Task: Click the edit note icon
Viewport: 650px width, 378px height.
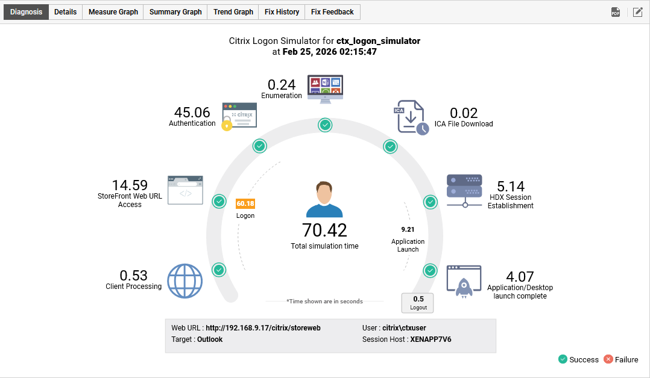Action: 637,12
